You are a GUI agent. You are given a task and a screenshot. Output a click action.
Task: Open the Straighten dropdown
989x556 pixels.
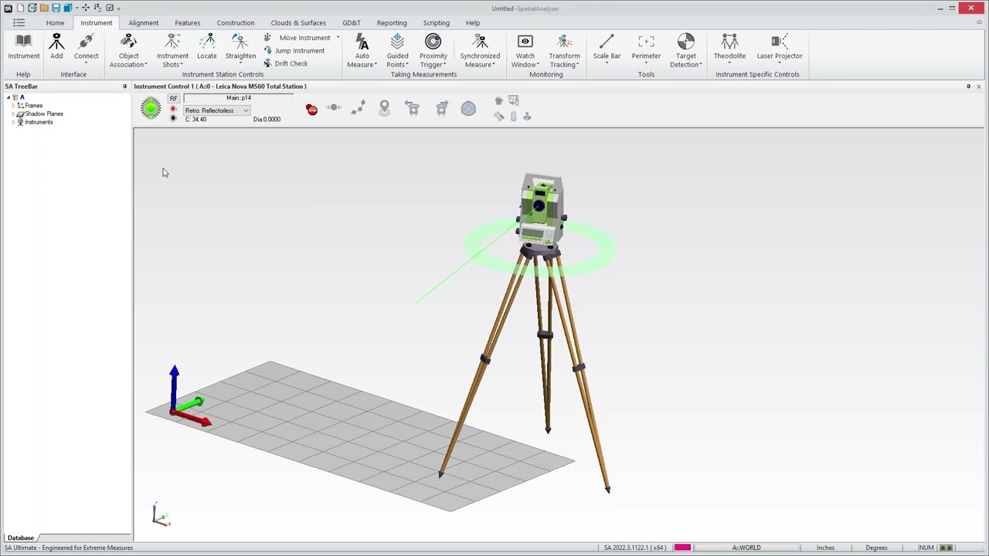tap(240, 49)
